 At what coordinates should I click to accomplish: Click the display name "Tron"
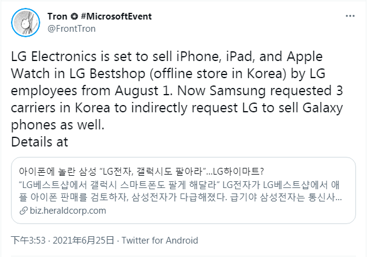click(57, 16)
